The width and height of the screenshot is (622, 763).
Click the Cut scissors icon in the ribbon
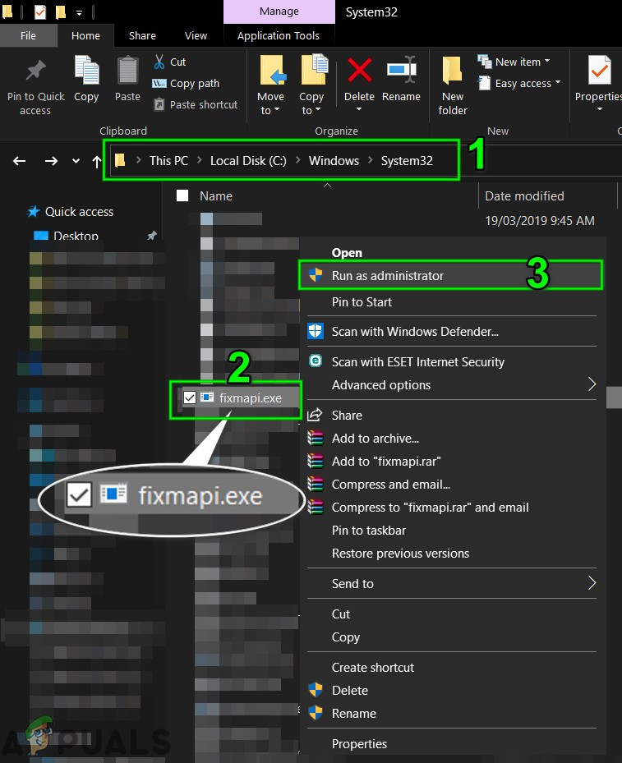159,62
